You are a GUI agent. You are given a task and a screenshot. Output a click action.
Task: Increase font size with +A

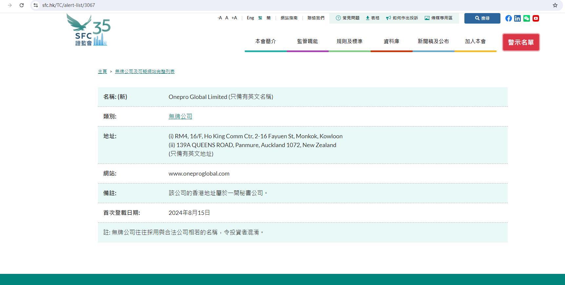[x=234, y=18]
